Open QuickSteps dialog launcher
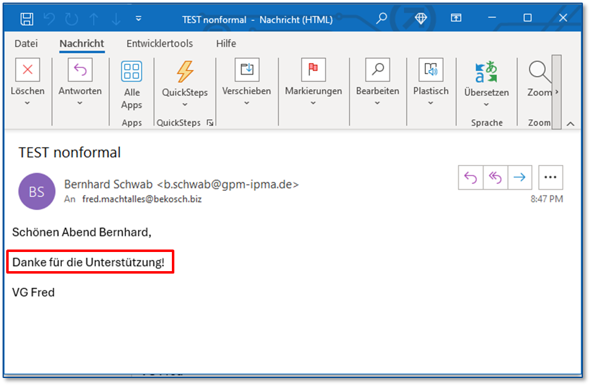This screenshot has height=386, width=591. click(x=210, y=123)
